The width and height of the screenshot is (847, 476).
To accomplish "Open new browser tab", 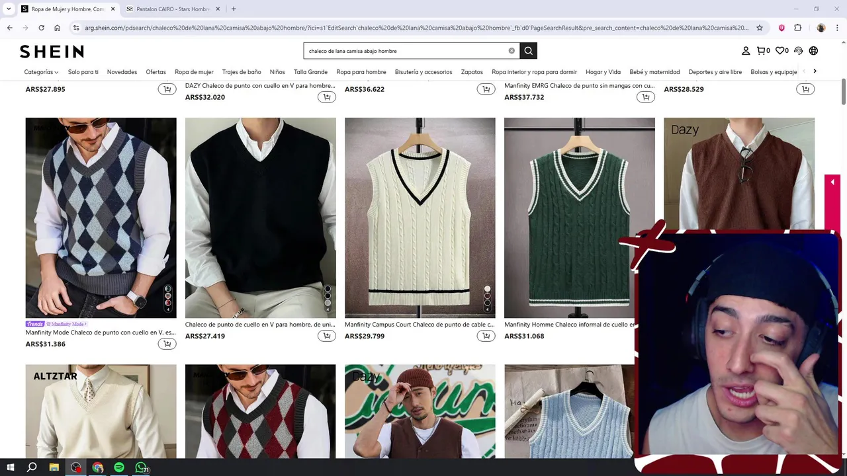I will tap(234, 9).
